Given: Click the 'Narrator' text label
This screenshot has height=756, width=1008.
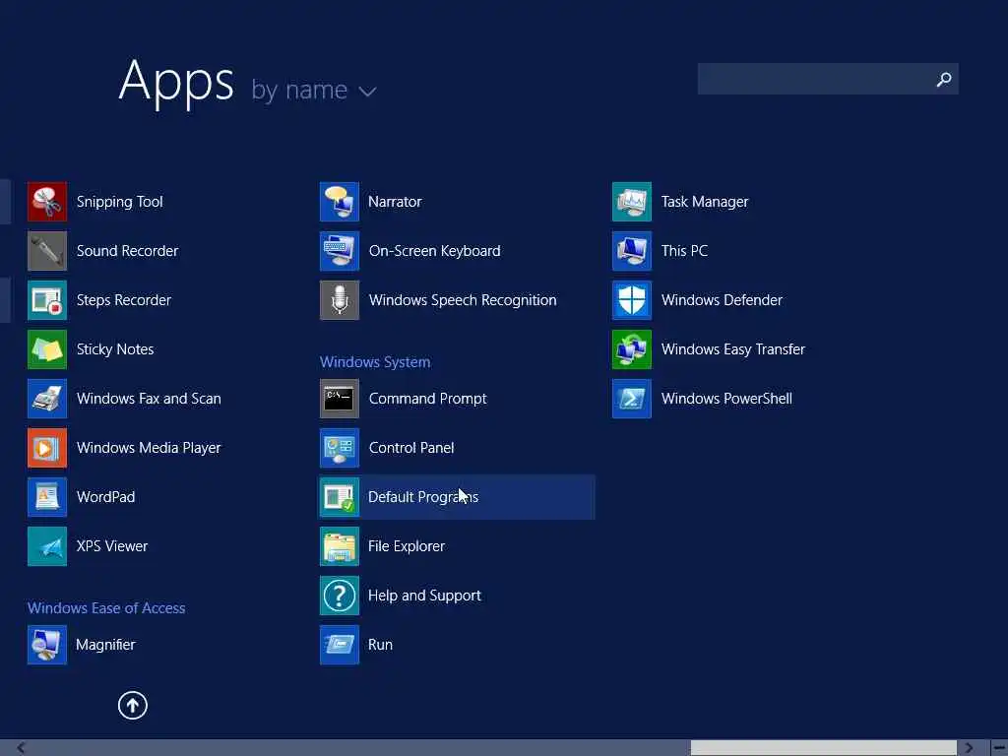Looking at the screenshot, I should (395, 202).
